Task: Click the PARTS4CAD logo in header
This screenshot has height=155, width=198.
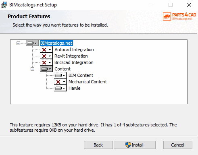Action: pyautogui.click(x=179, y=17)
